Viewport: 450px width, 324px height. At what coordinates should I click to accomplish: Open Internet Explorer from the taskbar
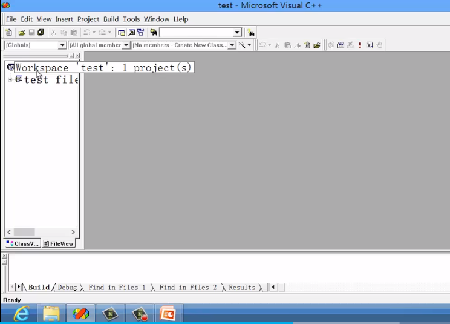(22, 313)
